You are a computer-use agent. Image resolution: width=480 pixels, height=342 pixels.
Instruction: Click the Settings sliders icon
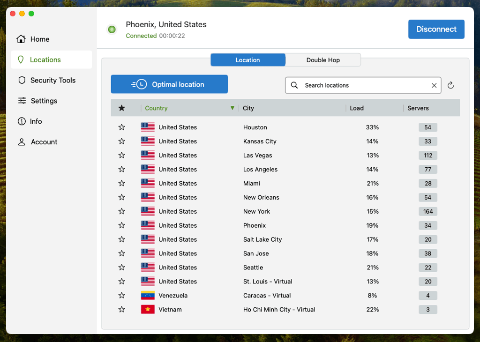pos(22,100)
